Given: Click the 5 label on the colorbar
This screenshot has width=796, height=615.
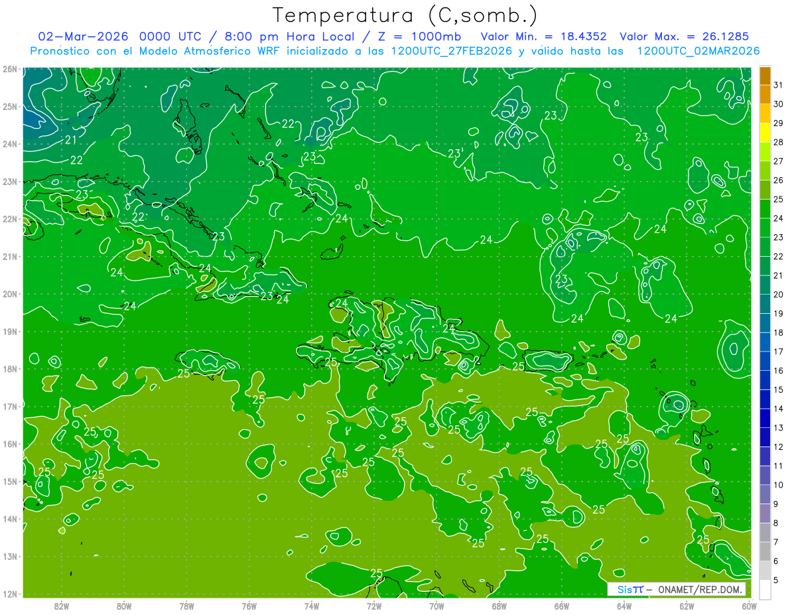Looking at the screenshot, I should coord(776,581).
